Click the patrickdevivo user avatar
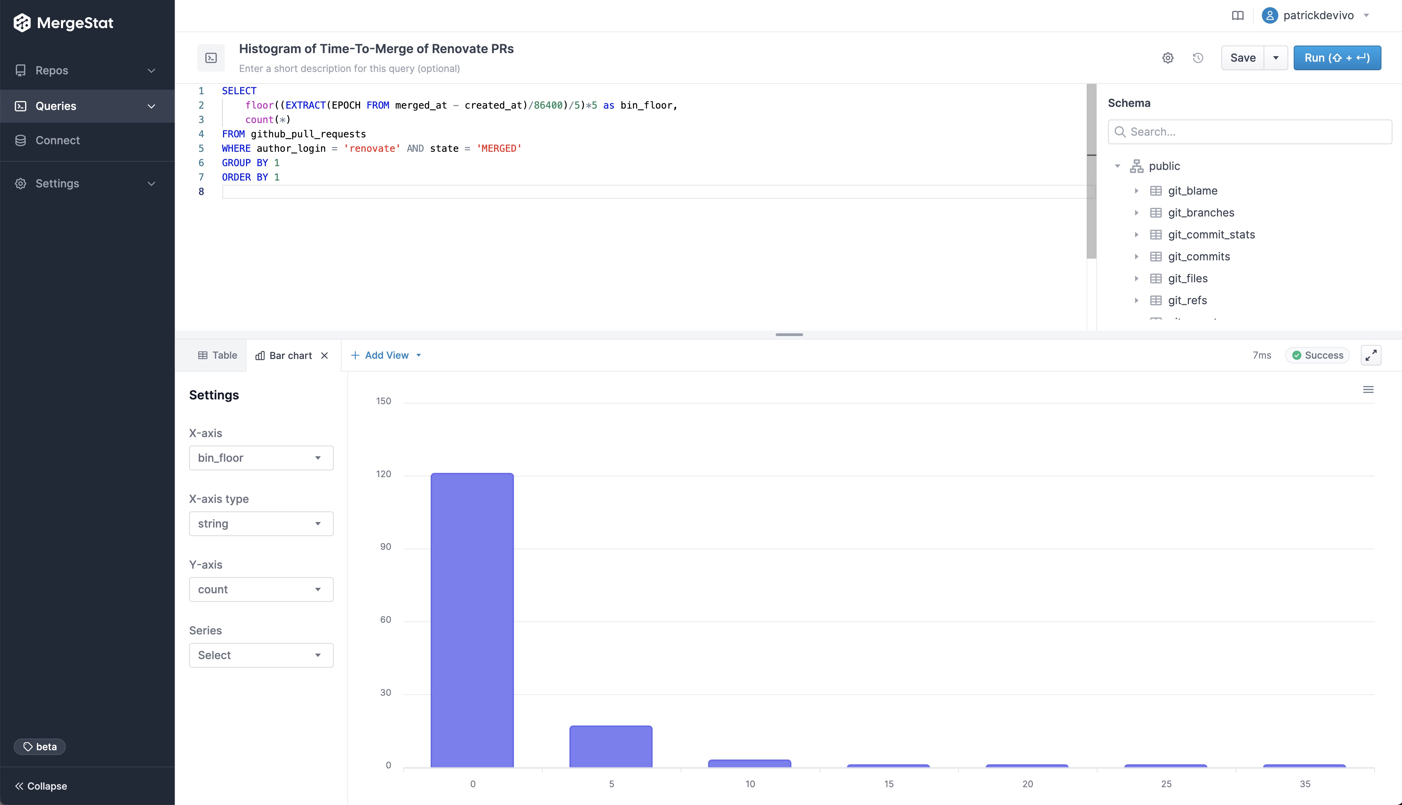The height and width of the screenshot is (805, 1402). point(1270,15)
